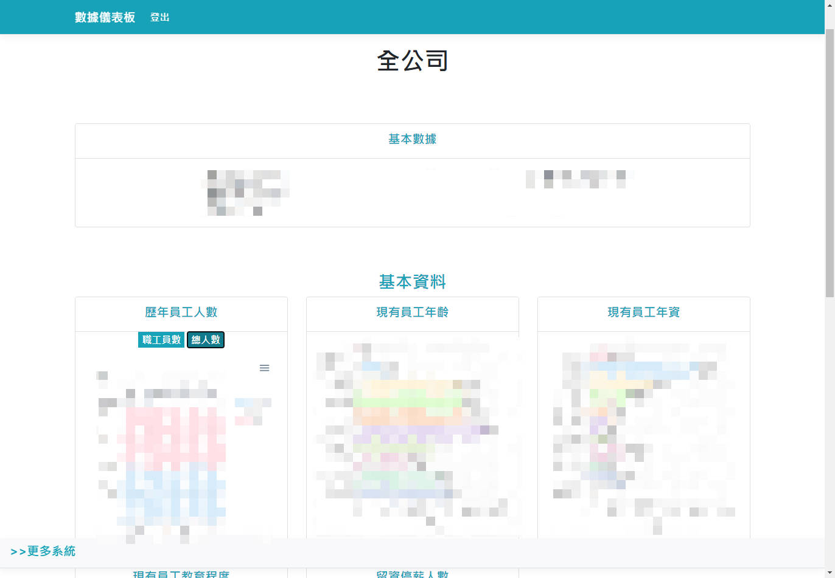Expand the >>更多系統 link

(43, 551)
